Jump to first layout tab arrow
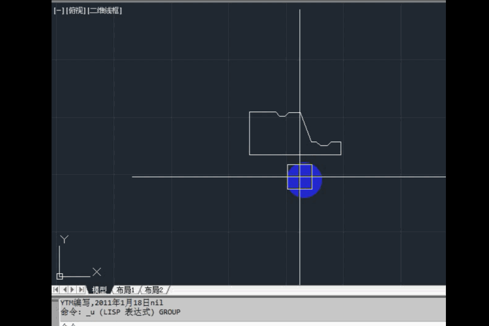489x326 pixels. click(x=56, y=289)
